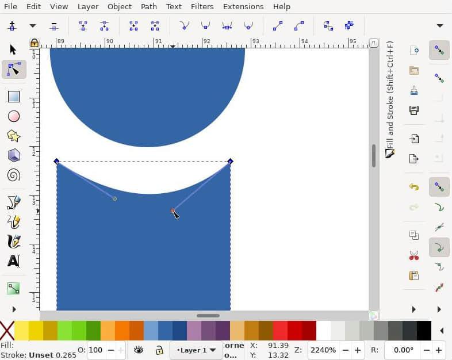This screenshot has height=360, width=452.
Task: Click the Cut scissors icon
Action: (x=414, y=255)
